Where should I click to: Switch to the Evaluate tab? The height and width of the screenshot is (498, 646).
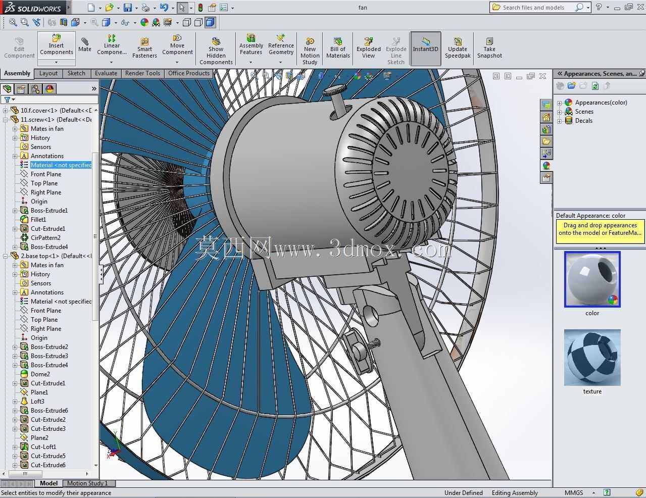click(106, 73)
